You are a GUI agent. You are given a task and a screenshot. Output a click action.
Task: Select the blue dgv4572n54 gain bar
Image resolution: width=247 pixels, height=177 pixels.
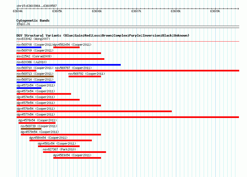[x=29, y=88]
